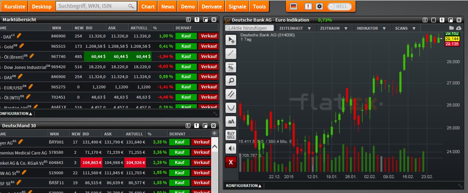Click the pencil icon next to Öl (WTI)
The width and height of the screenshot is (468, 193).
(x=28, y=96)
